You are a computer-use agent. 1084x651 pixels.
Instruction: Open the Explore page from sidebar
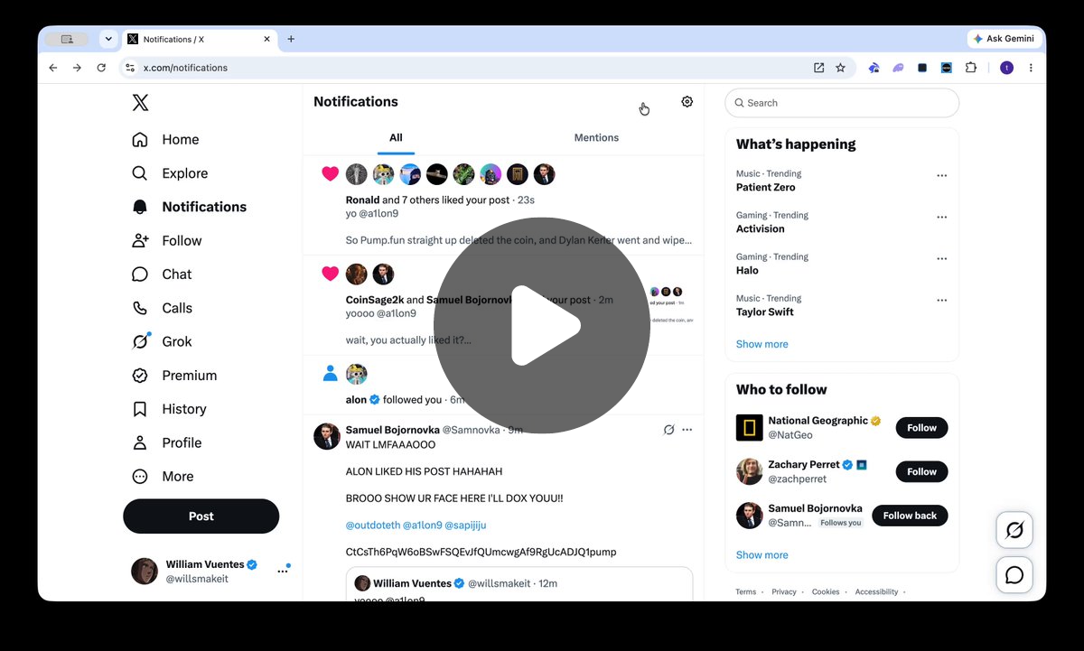click(170, 173)
